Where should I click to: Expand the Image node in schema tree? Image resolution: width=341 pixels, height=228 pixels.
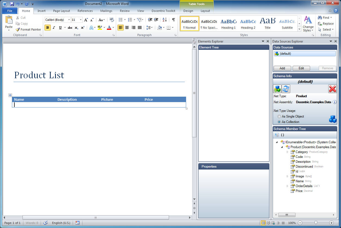pyautogui.click(x=287, y=176)
